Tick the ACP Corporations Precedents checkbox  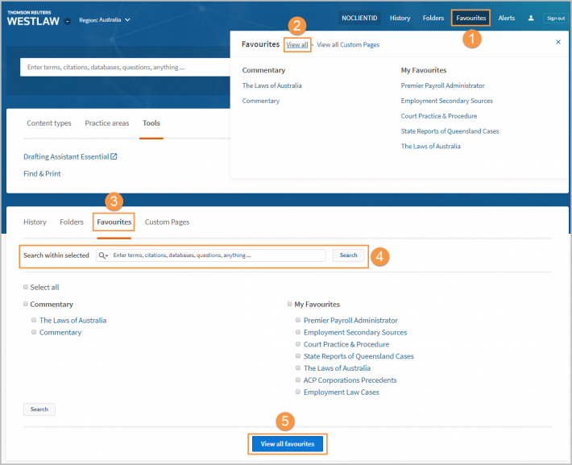[298, 380]
